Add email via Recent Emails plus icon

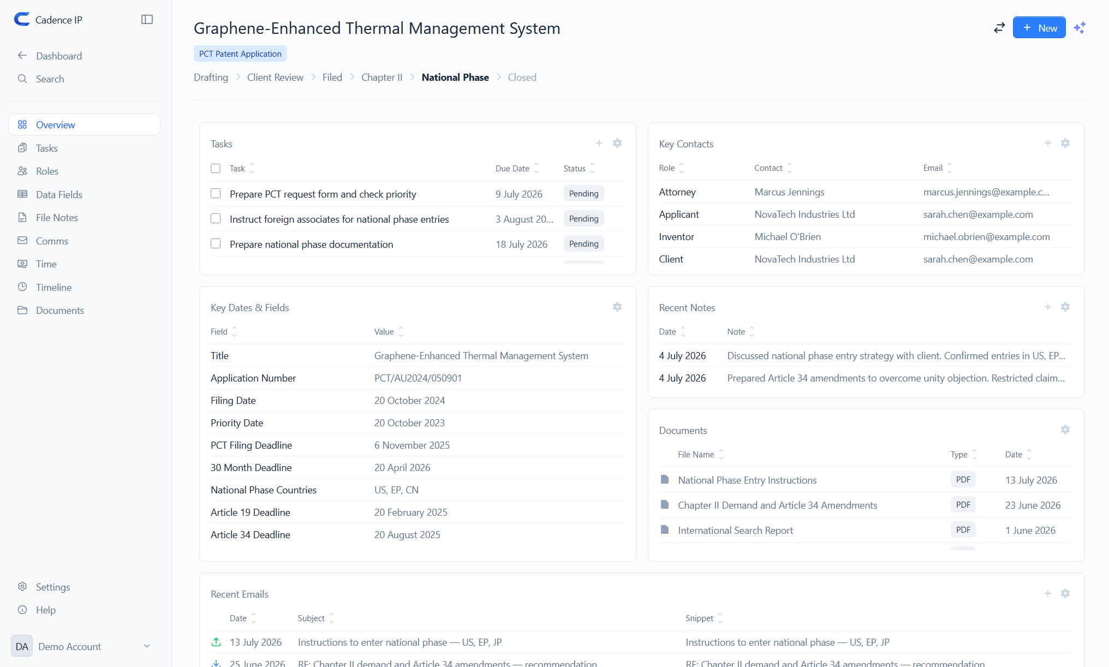[1048, 593]
